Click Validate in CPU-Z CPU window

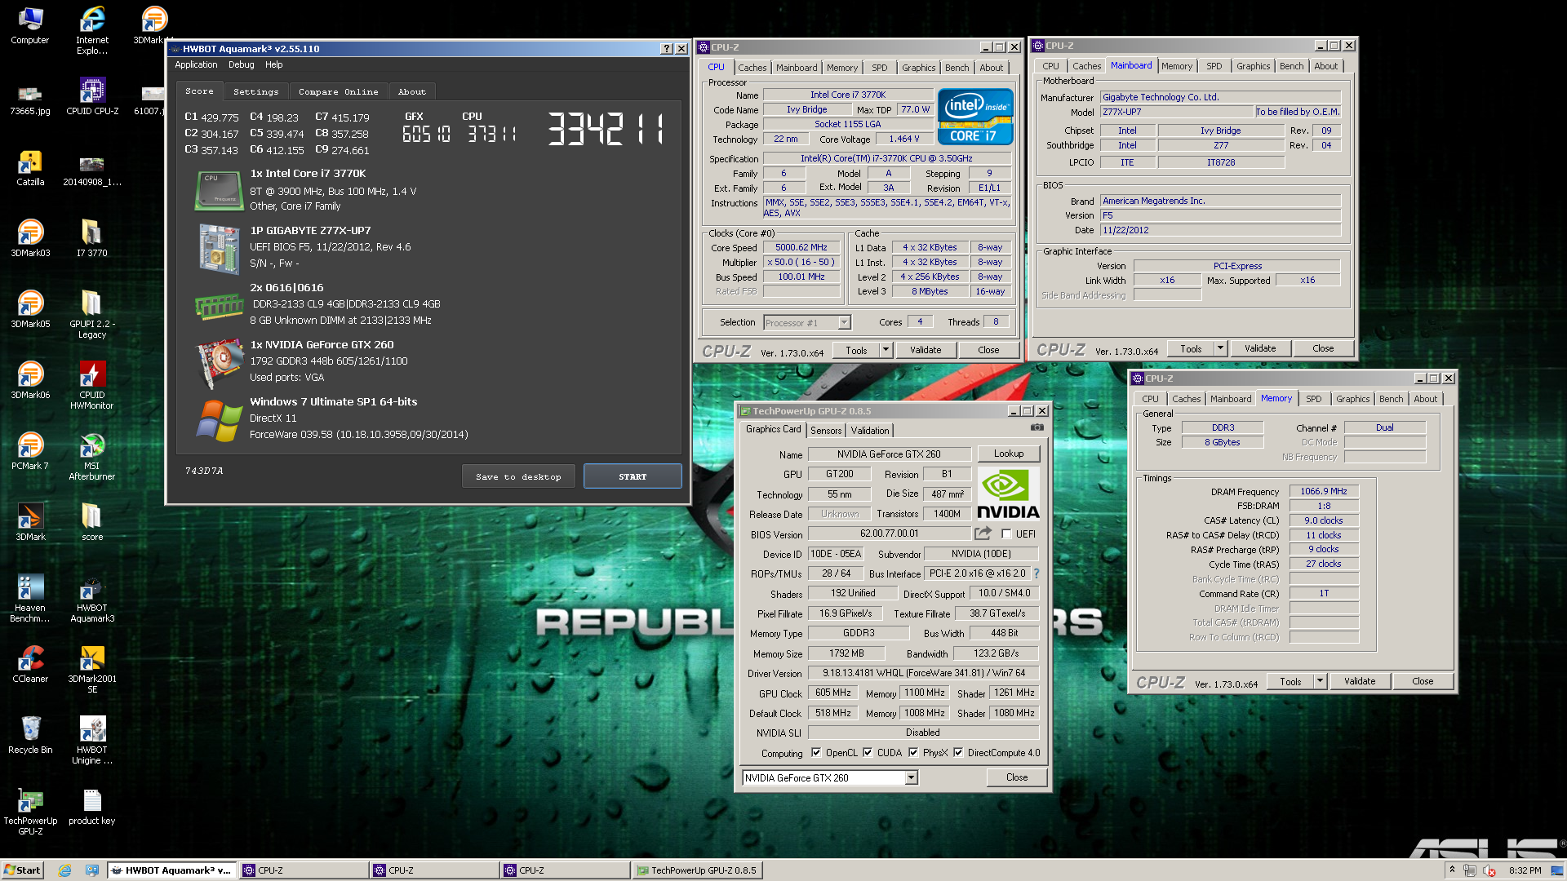point(926,350)
